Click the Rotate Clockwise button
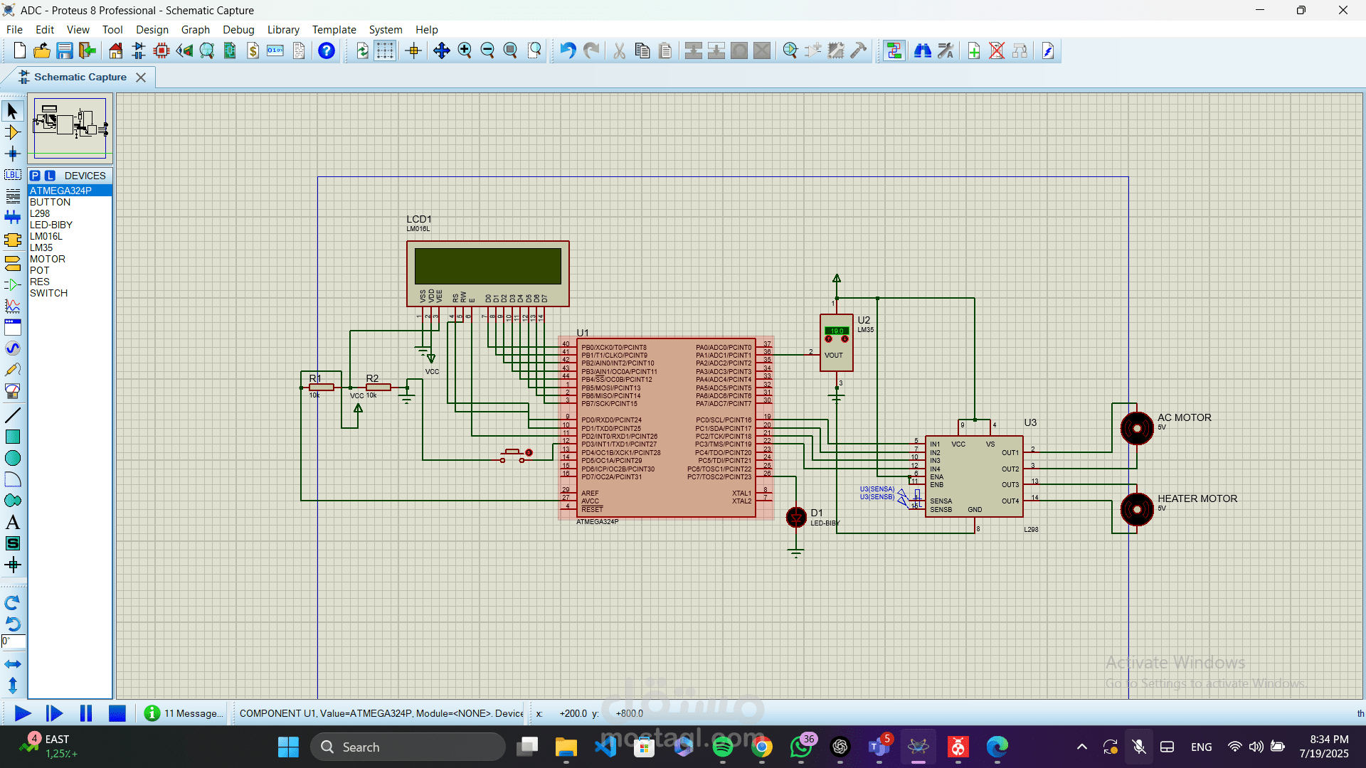The height and width of the screenshot is (768, 1366). (12, 603)
